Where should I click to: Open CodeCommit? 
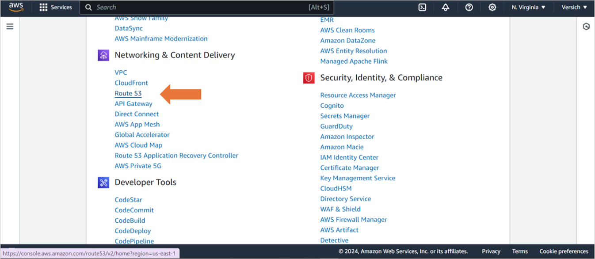(134, 210)
